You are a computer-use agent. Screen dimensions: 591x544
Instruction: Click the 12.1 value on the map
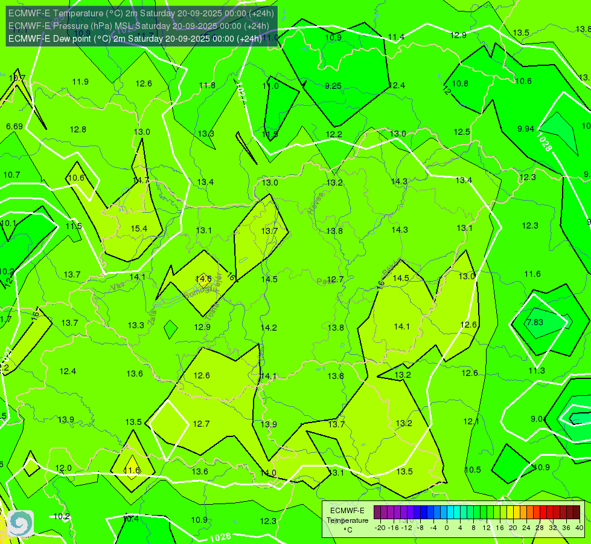pos(471,422)
